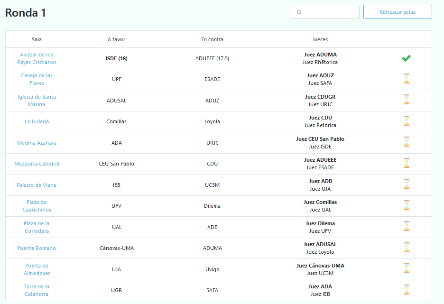Viewport: 444px width, 304px height.
Task: Click the UGR team cell
Action: pyautogui.click(x=116, y=290)
